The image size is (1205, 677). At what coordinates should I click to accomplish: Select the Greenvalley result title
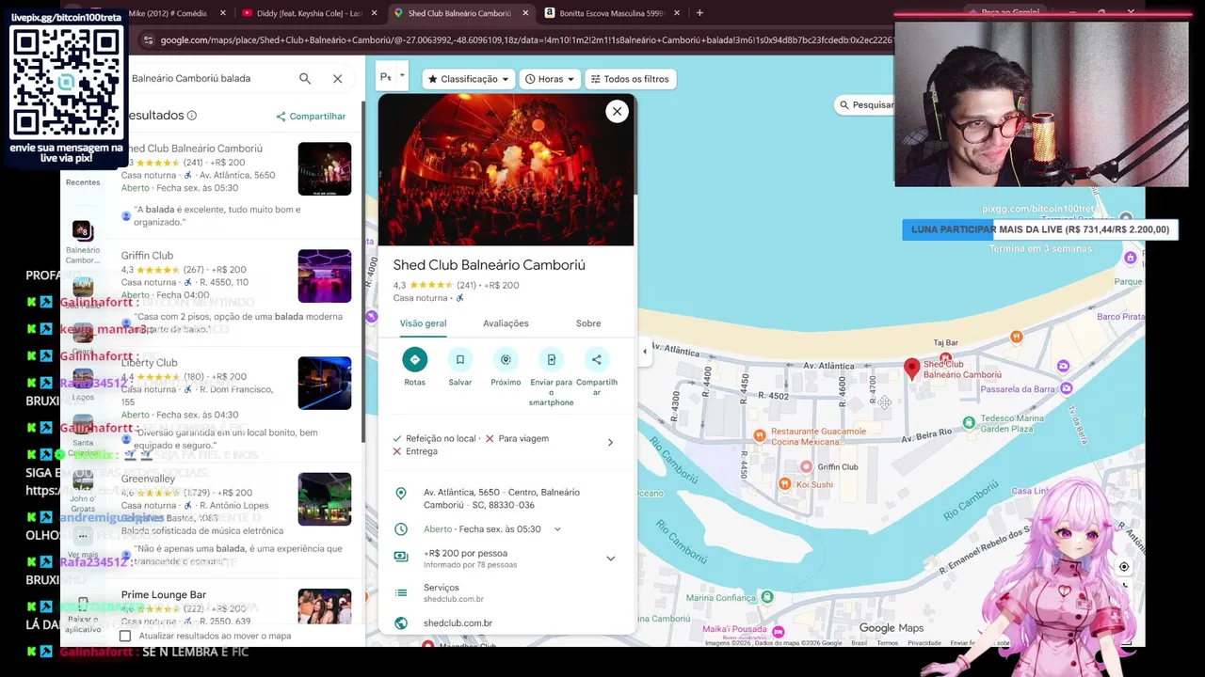(148, 480)
